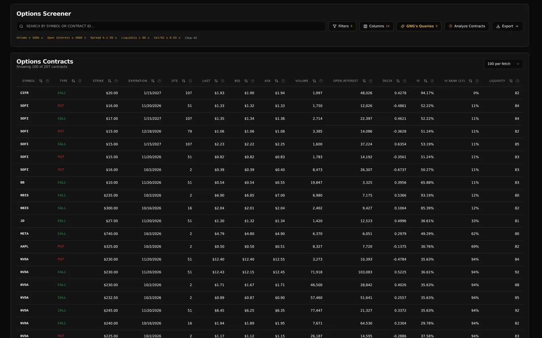The height and width of the screenshot is (338, 542).
Task: Remove Open Interest ≥ 3000 filter
Action: point(85,38)
